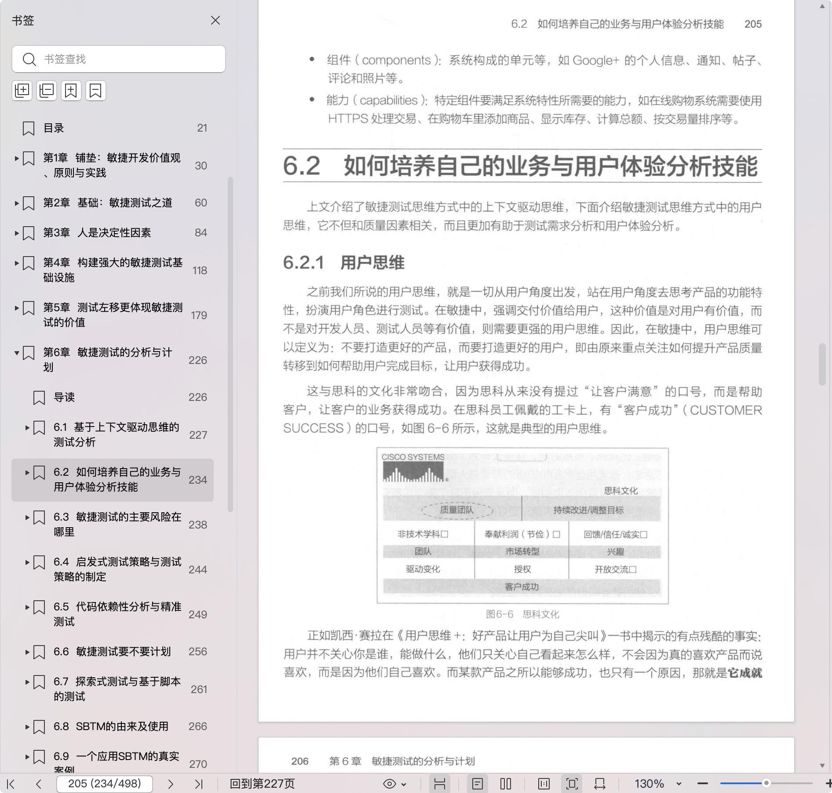This screenshot has width=832, height=793.
Task: Click 回到第227页 to return
Action: click(x=262, y=784)
